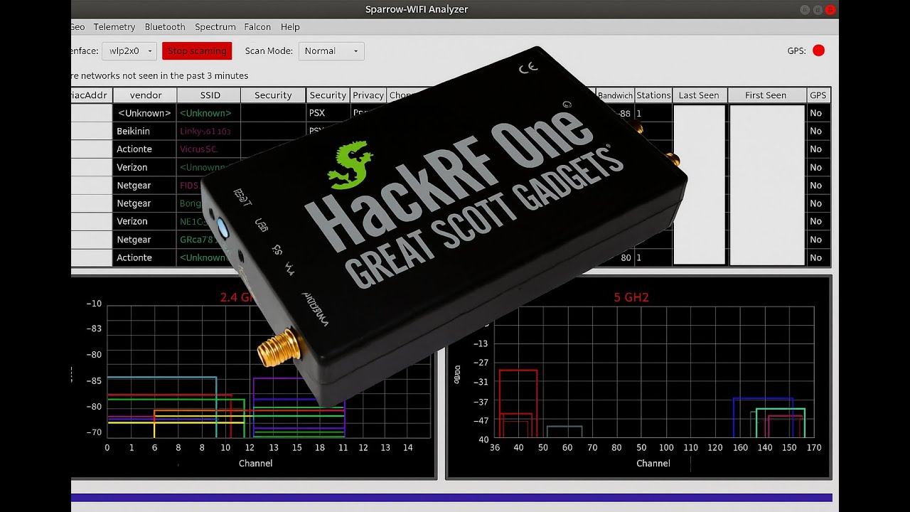Open the Spectrum menu

(215, 27)
